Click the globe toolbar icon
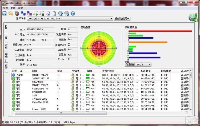Viewport: 200px width, 126px height. (x=61, y=13)
